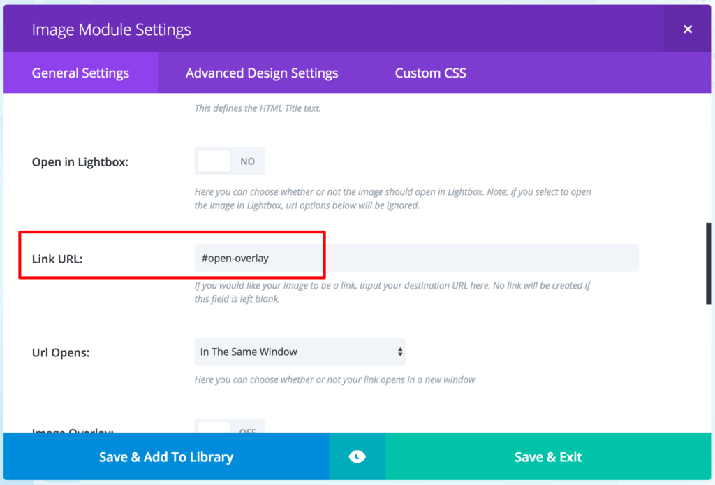Click the up-down arrows on Url Opens select
The width and height of the screenshot is (715, 485).
pos(400,352)
